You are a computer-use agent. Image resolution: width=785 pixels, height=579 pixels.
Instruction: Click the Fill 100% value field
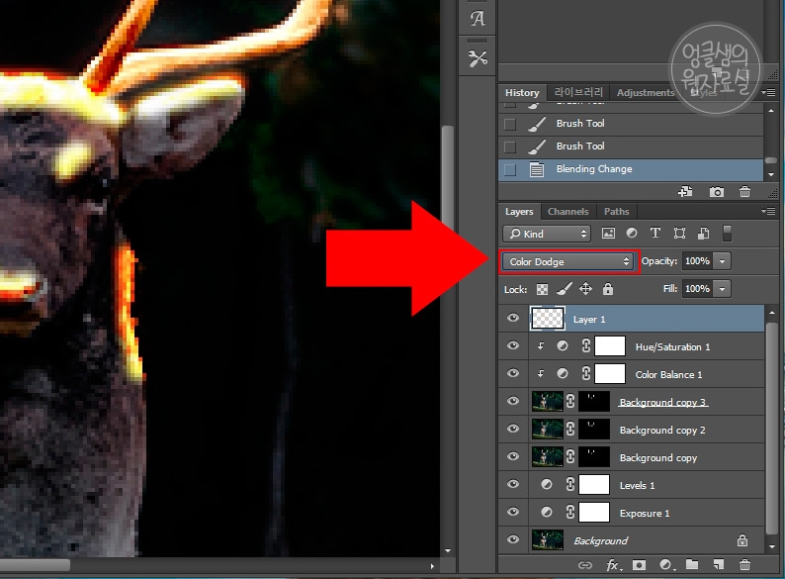[x=697, y=289]
